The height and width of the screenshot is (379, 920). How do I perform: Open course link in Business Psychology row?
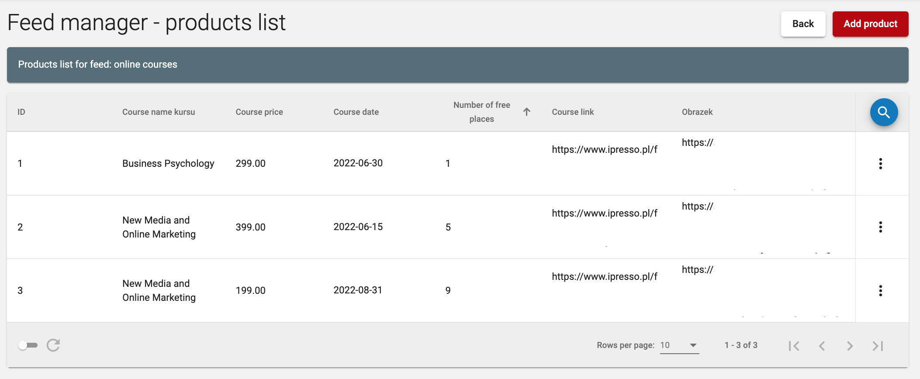point(605,150)
